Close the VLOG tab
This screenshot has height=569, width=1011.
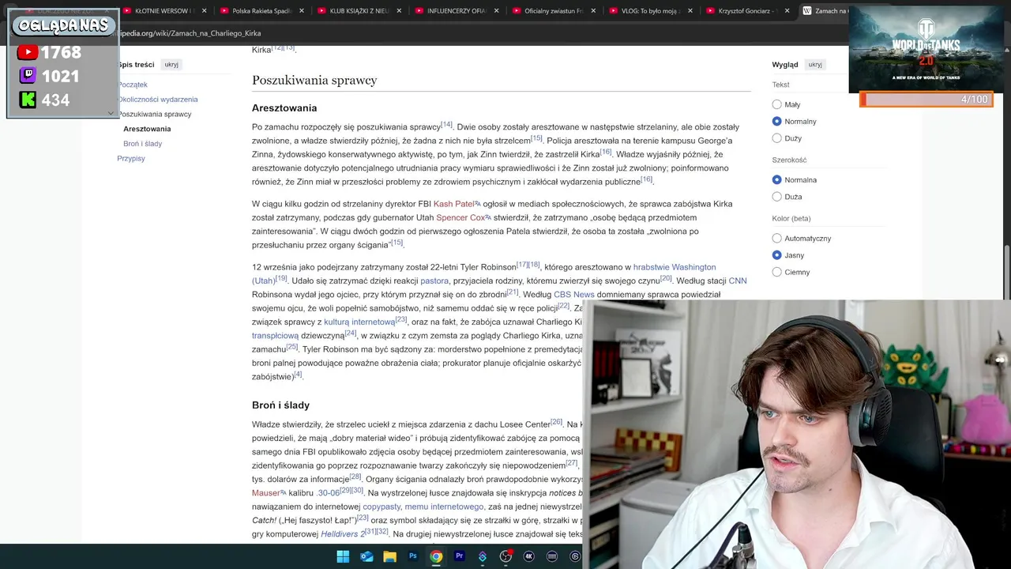pyautogui.click(x=690, y=11)
